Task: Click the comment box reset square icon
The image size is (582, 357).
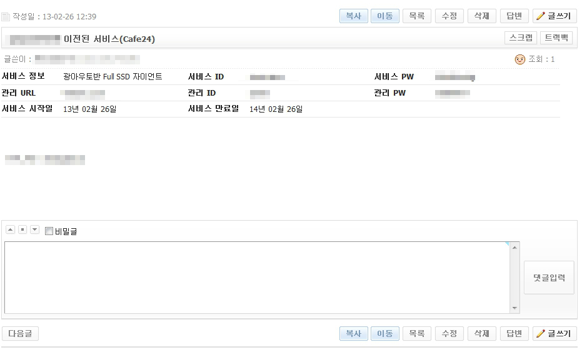Action: (23, 230)
